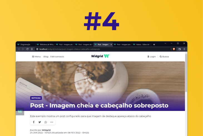203x136 pixels.
Task: Share post via WhatsApp icon
Action: tap(46, 122)
